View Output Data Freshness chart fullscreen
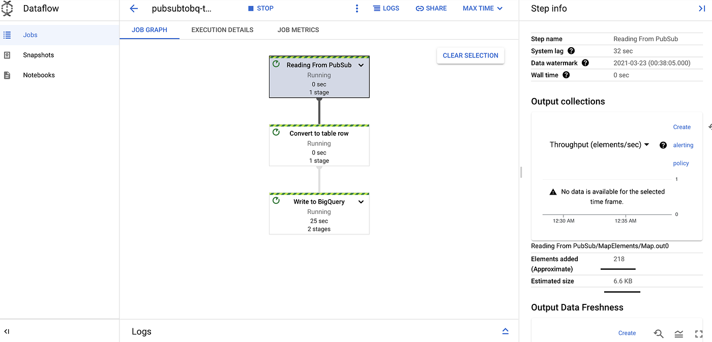Viewport: 712px width, 342px height. (699, 334)
